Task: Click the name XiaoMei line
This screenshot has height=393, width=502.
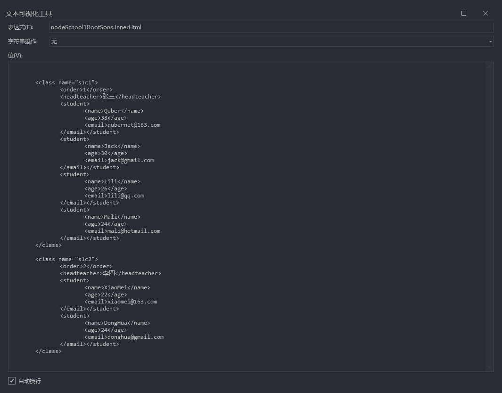Action: tap(117, 287)
